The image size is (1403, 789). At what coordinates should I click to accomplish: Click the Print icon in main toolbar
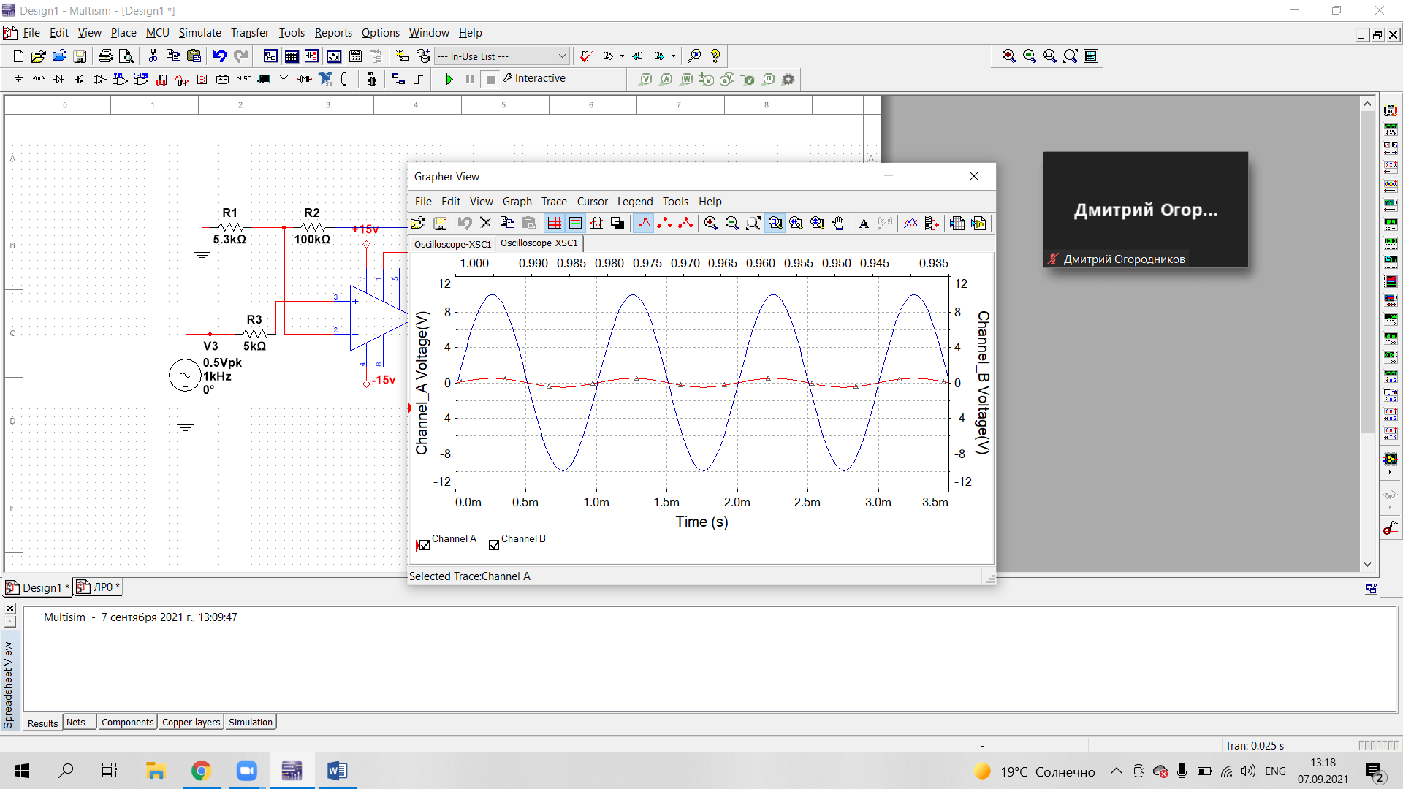106,56
